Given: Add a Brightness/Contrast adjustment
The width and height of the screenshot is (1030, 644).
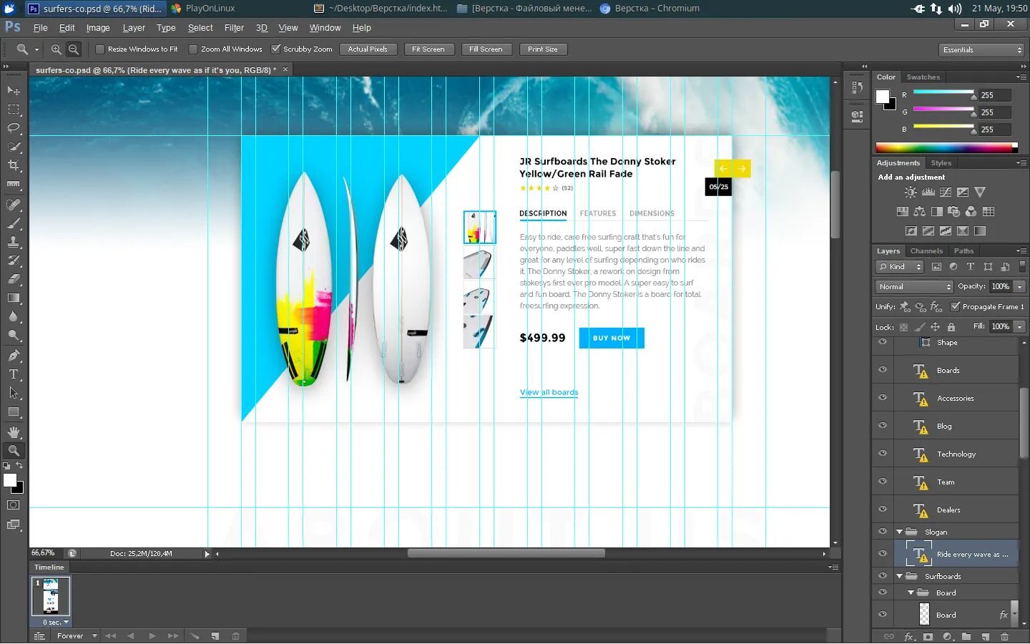Looking at the screenshot, I should pyautogui.click(x=911, y=192).
